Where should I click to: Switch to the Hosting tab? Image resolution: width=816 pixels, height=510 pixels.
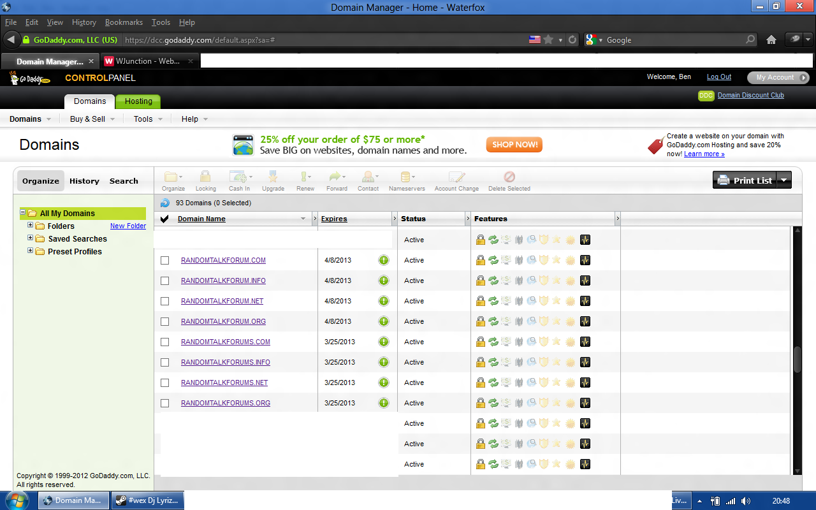(138, 101)
